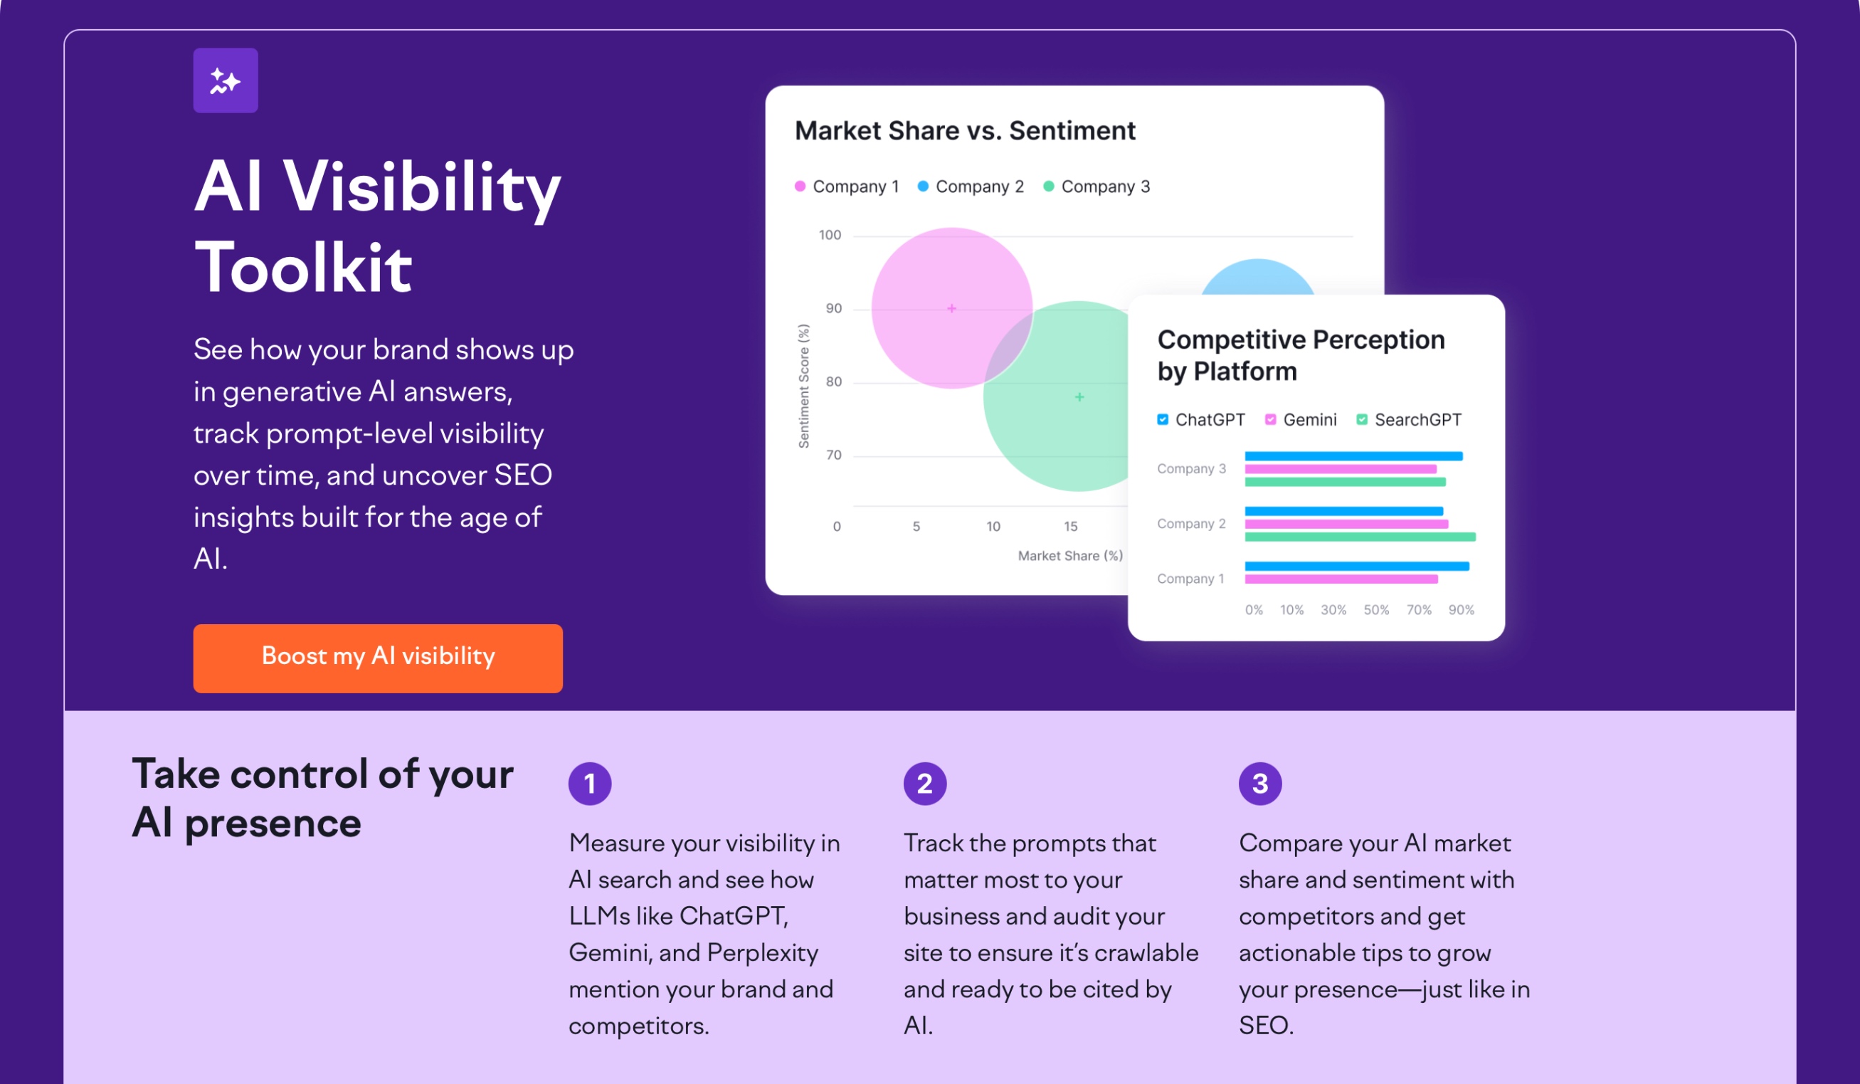
Task: Select the pink Company 1 legend dot
Action: pyautogui.click(x=800, y=186)
